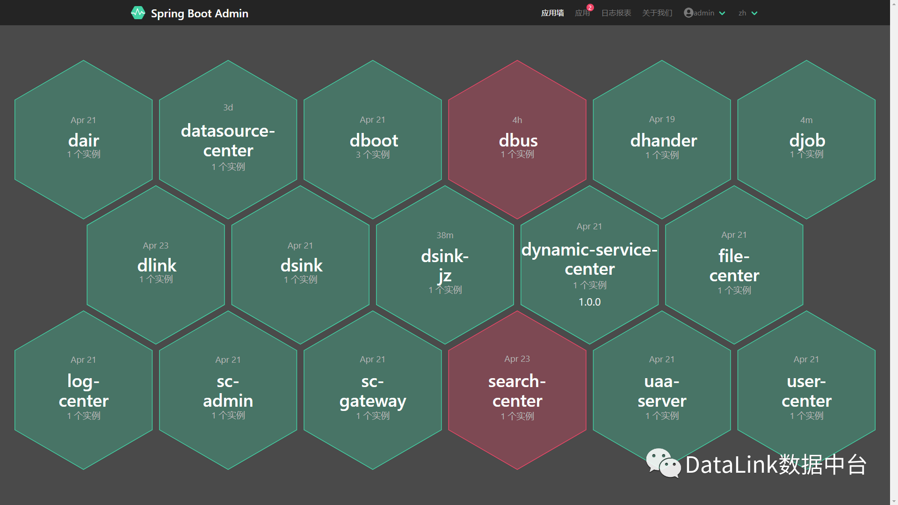
Task: Click the Apr 23 date on search-center
Action: click(x=517, y=359)
